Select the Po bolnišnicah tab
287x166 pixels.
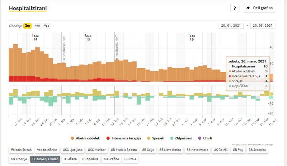pos(21,149)
